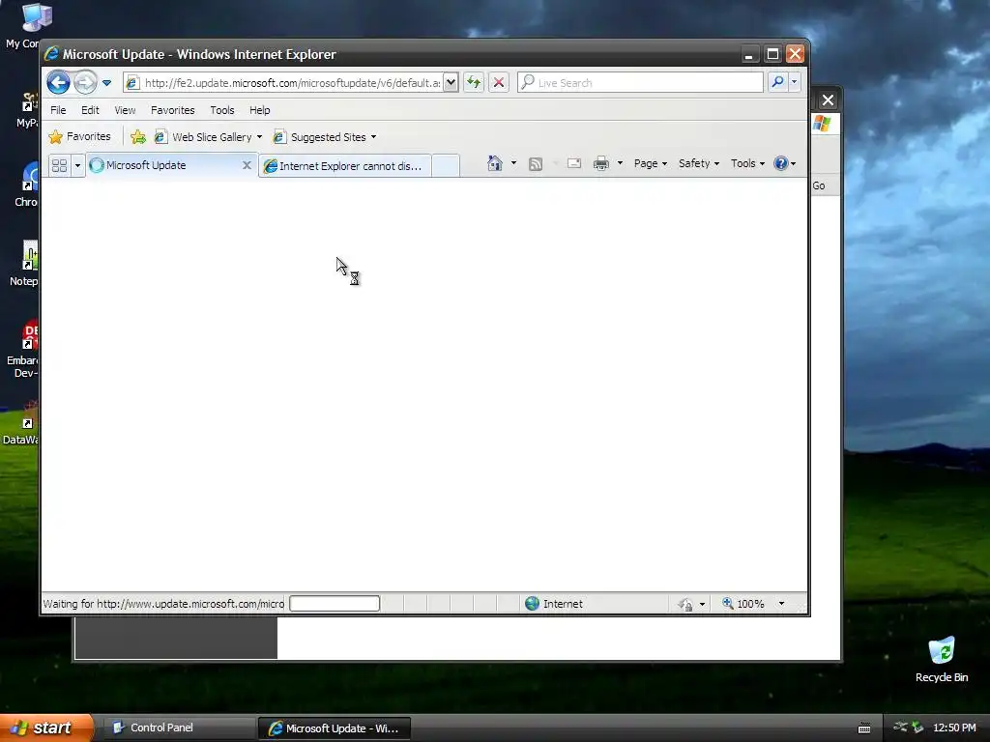Expand the zoom level dropdown arrow
This screenshot has height=742, width=990.
781,604
